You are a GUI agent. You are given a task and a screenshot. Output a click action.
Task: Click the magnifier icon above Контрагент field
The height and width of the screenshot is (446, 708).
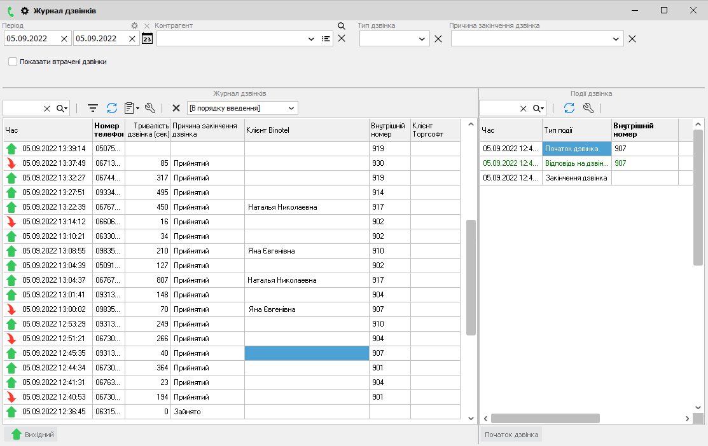tap(341, 26)
